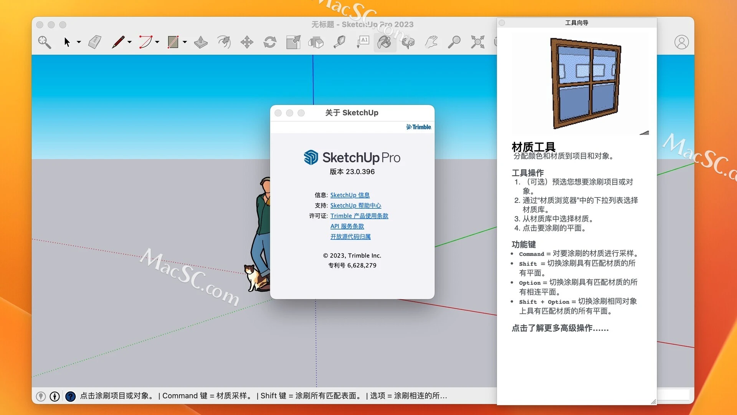
Task: Open the SketchUp 帮助中心 link
Action: pyautogui.click(x=355, y=206)
